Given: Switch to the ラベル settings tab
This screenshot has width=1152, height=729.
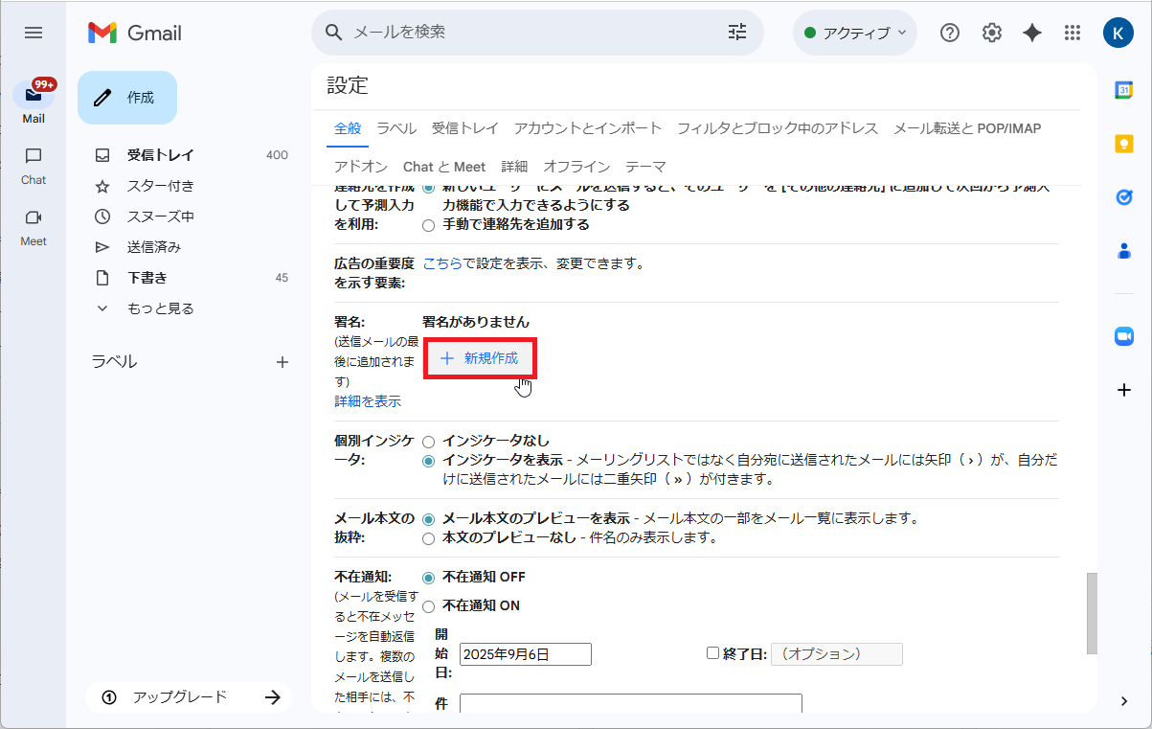Looking at the screenshot, I should tap(395, 127).
